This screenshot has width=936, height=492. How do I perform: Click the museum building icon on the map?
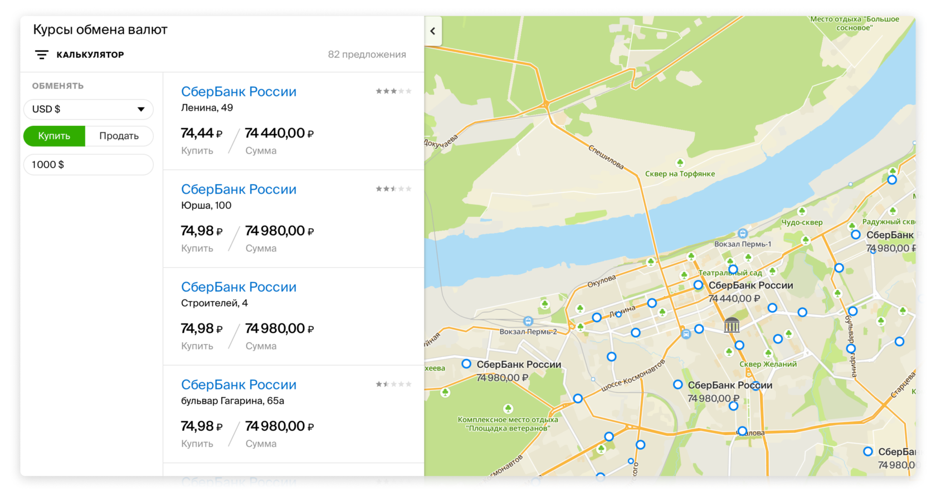tap(732, 324)
